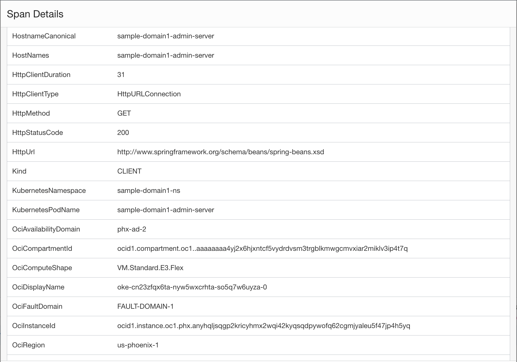Click the HttpUrl spring-beans.xsd address value
Screen dimensions: 517x362
tap(220, 152)
